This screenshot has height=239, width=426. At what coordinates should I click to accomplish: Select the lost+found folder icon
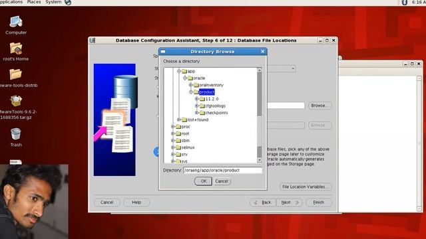point(184,119)
